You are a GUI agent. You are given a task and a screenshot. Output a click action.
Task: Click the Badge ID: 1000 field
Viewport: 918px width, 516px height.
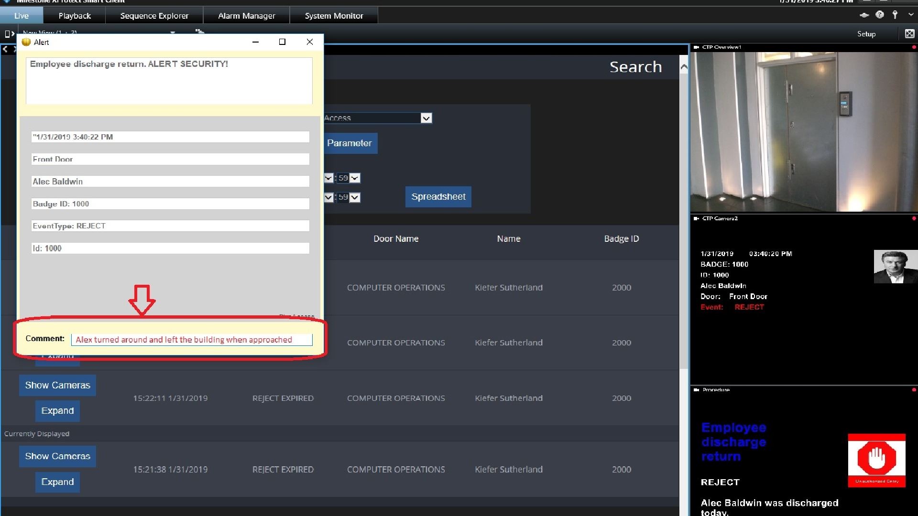point(170,204)
